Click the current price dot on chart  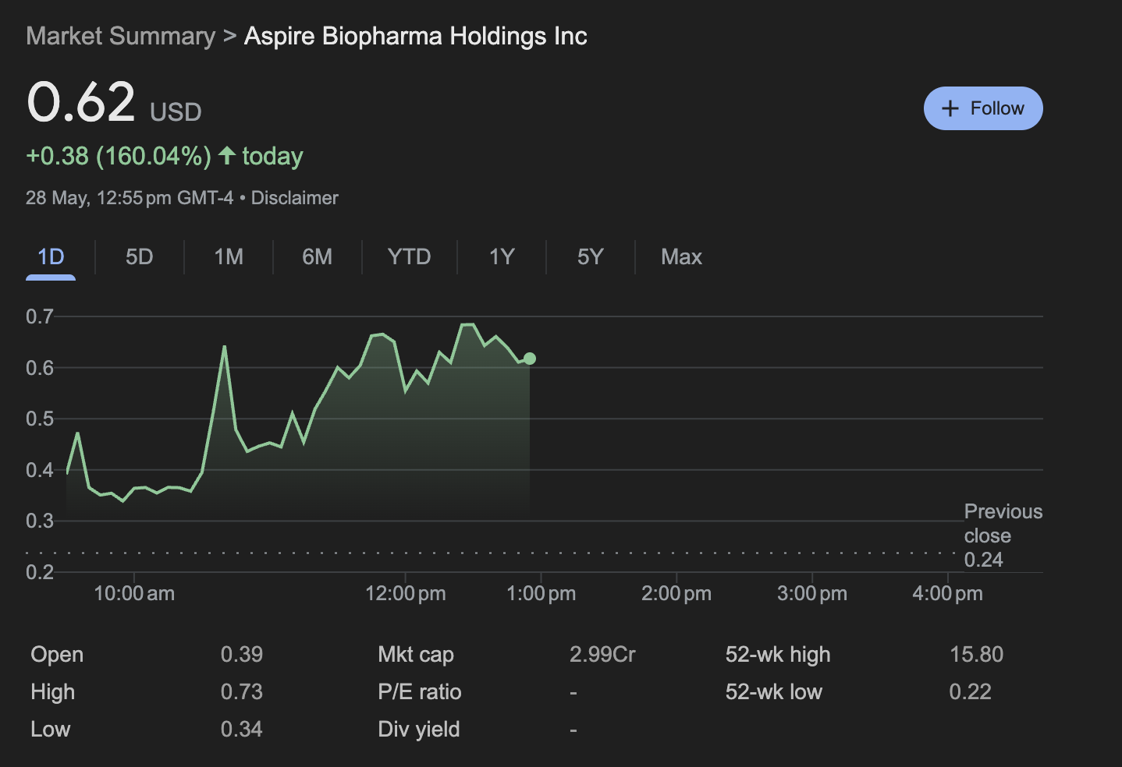pyautogui.click(x=530, y=359)
